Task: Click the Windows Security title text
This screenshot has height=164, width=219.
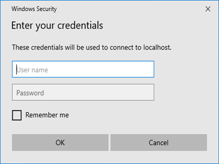Action: click(34, 9)
